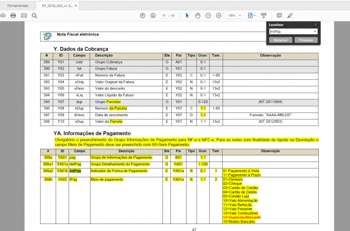Click '03=Cartão de Crédito' entry
Image resolution: width=350 pixels, height=231 pixels.
click(x=241, y=188)
